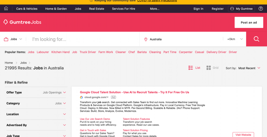The width and height of the screenshot is (267, 137).
Task: Select popular item Cleaning
Action: (x=155, y=52)
